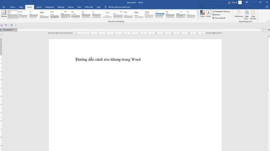Collapse the ribbon with the chevron
This screenshot has height=151, width=270.
point(268,21)
